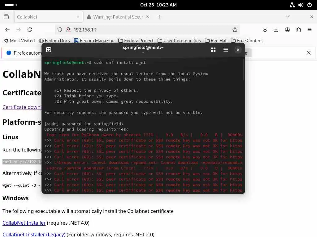Open Red Hat bookmark folder
This screenshot has width=317, height=237.
(216, 41)
